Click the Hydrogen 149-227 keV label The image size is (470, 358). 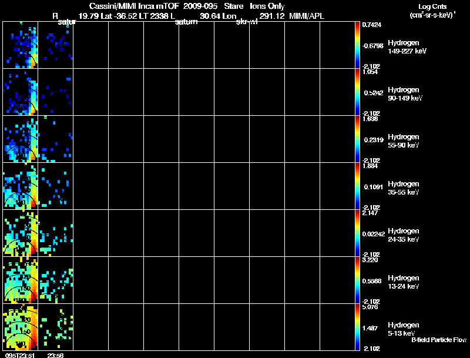pyautogui.click(x=407, y=47)
